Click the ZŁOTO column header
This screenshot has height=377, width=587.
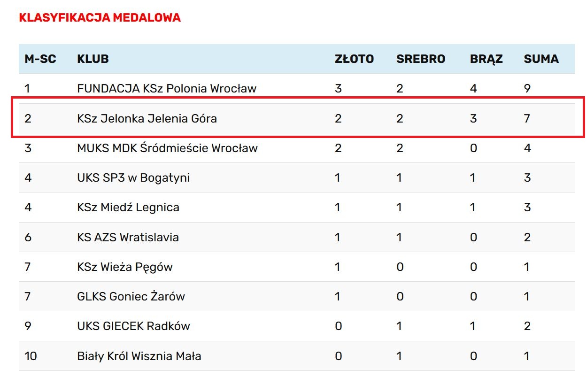[x=354, y=59]
